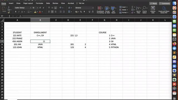178x100 pixels.
Task: Click the Insert Function fx button
Action: point(20,16)
